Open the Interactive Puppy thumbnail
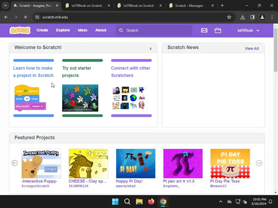The image size is (278, 208). [x=41, y=163]
